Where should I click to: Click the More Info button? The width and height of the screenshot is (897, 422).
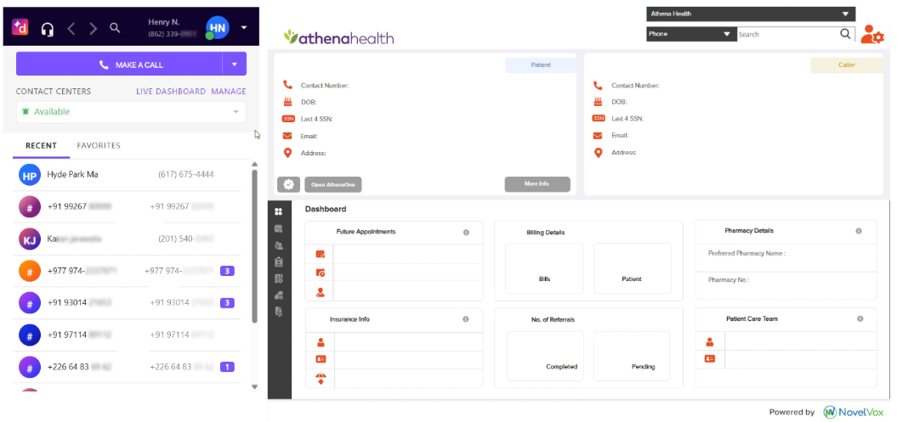(x=537, y=184)
